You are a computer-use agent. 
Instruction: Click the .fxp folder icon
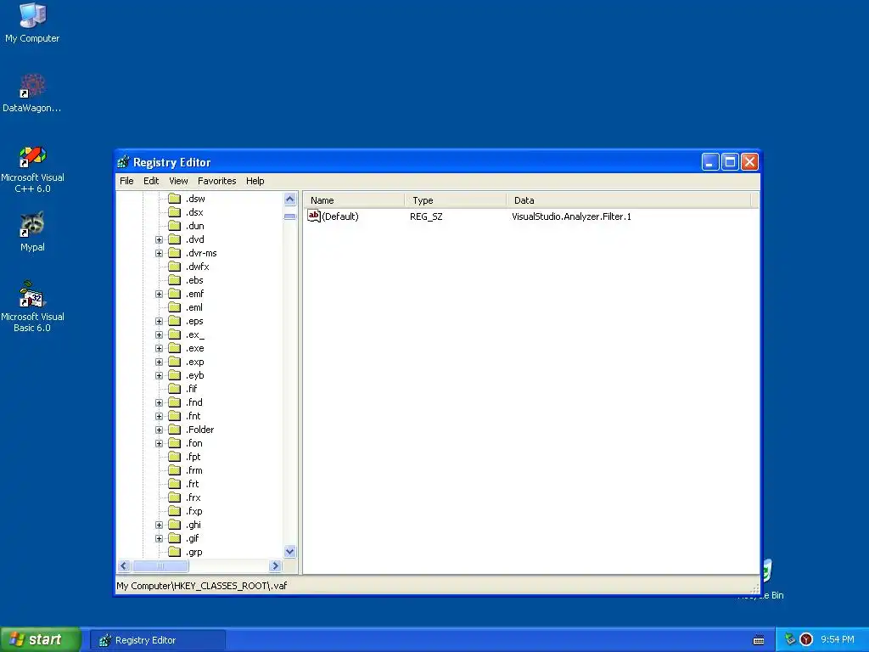(x=175, y=511)
